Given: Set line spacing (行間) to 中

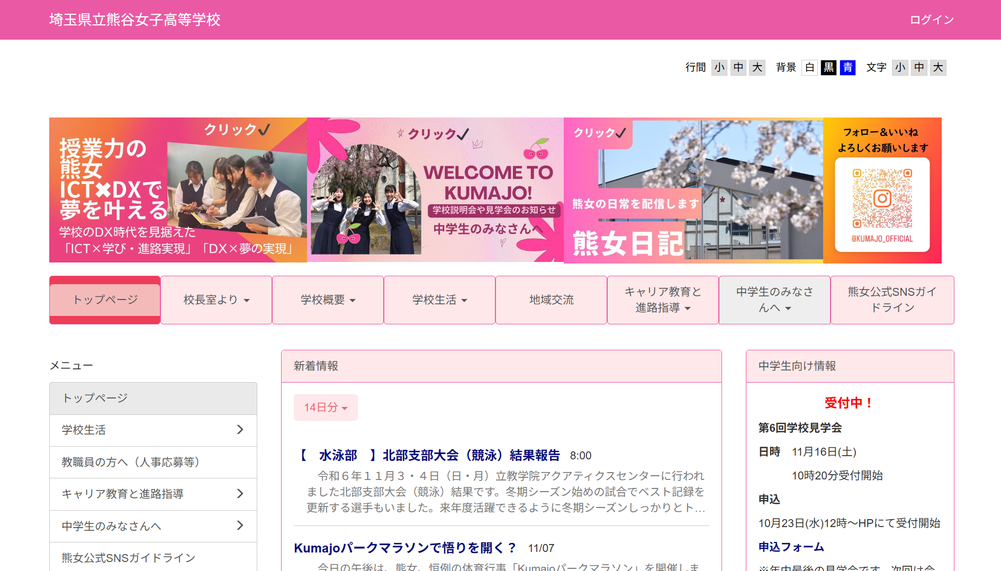Looking at the screenshot, I should click(738, 67).
